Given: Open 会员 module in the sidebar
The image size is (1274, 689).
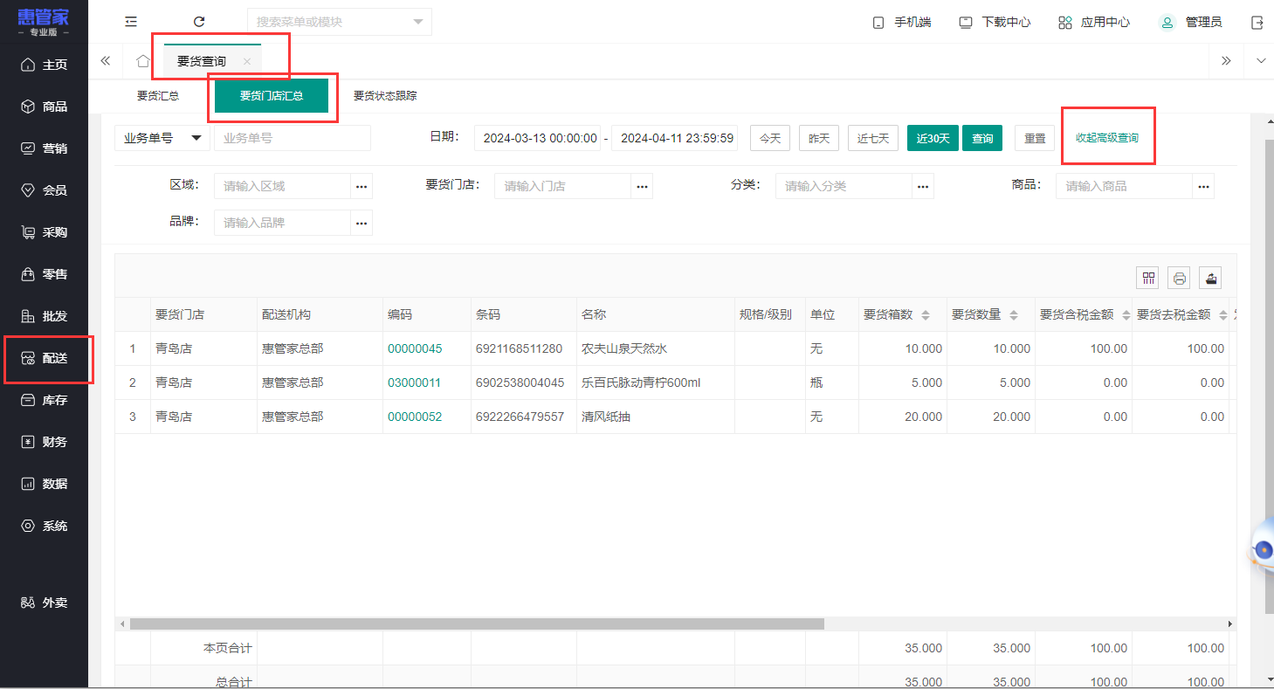Looking at the screenshot, I should (44, 190).
